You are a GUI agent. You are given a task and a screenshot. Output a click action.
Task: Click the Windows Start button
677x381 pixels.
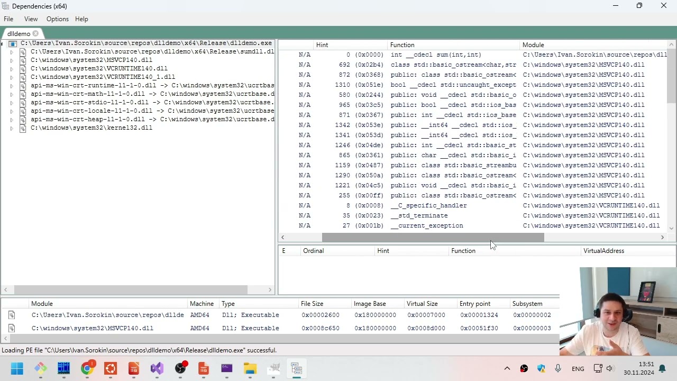pyautogui.click(x=17, y=368)
